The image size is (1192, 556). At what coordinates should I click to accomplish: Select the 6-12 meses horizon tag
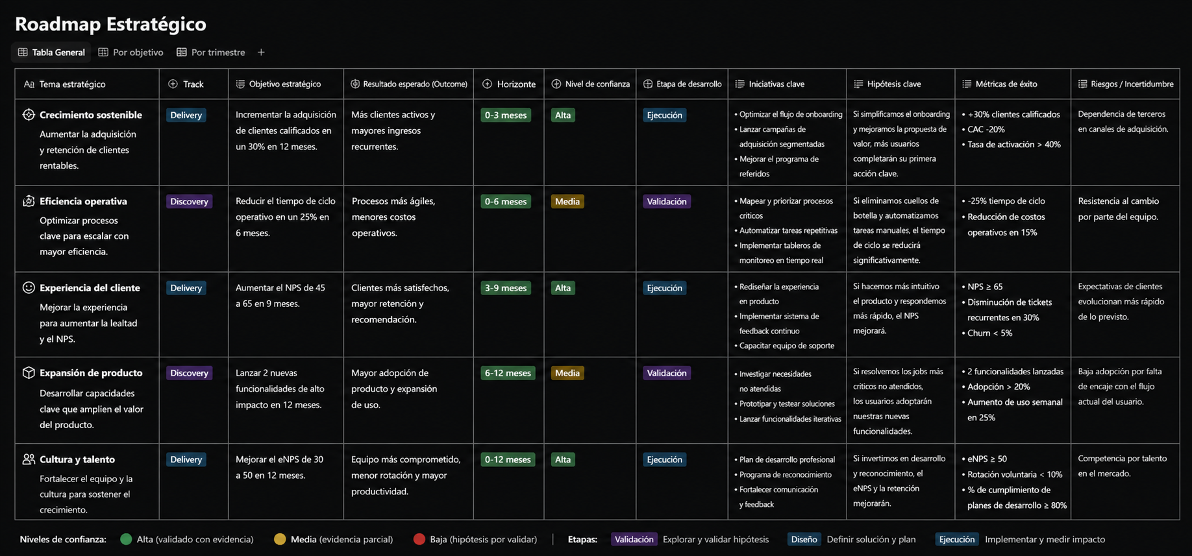[508, 373]
